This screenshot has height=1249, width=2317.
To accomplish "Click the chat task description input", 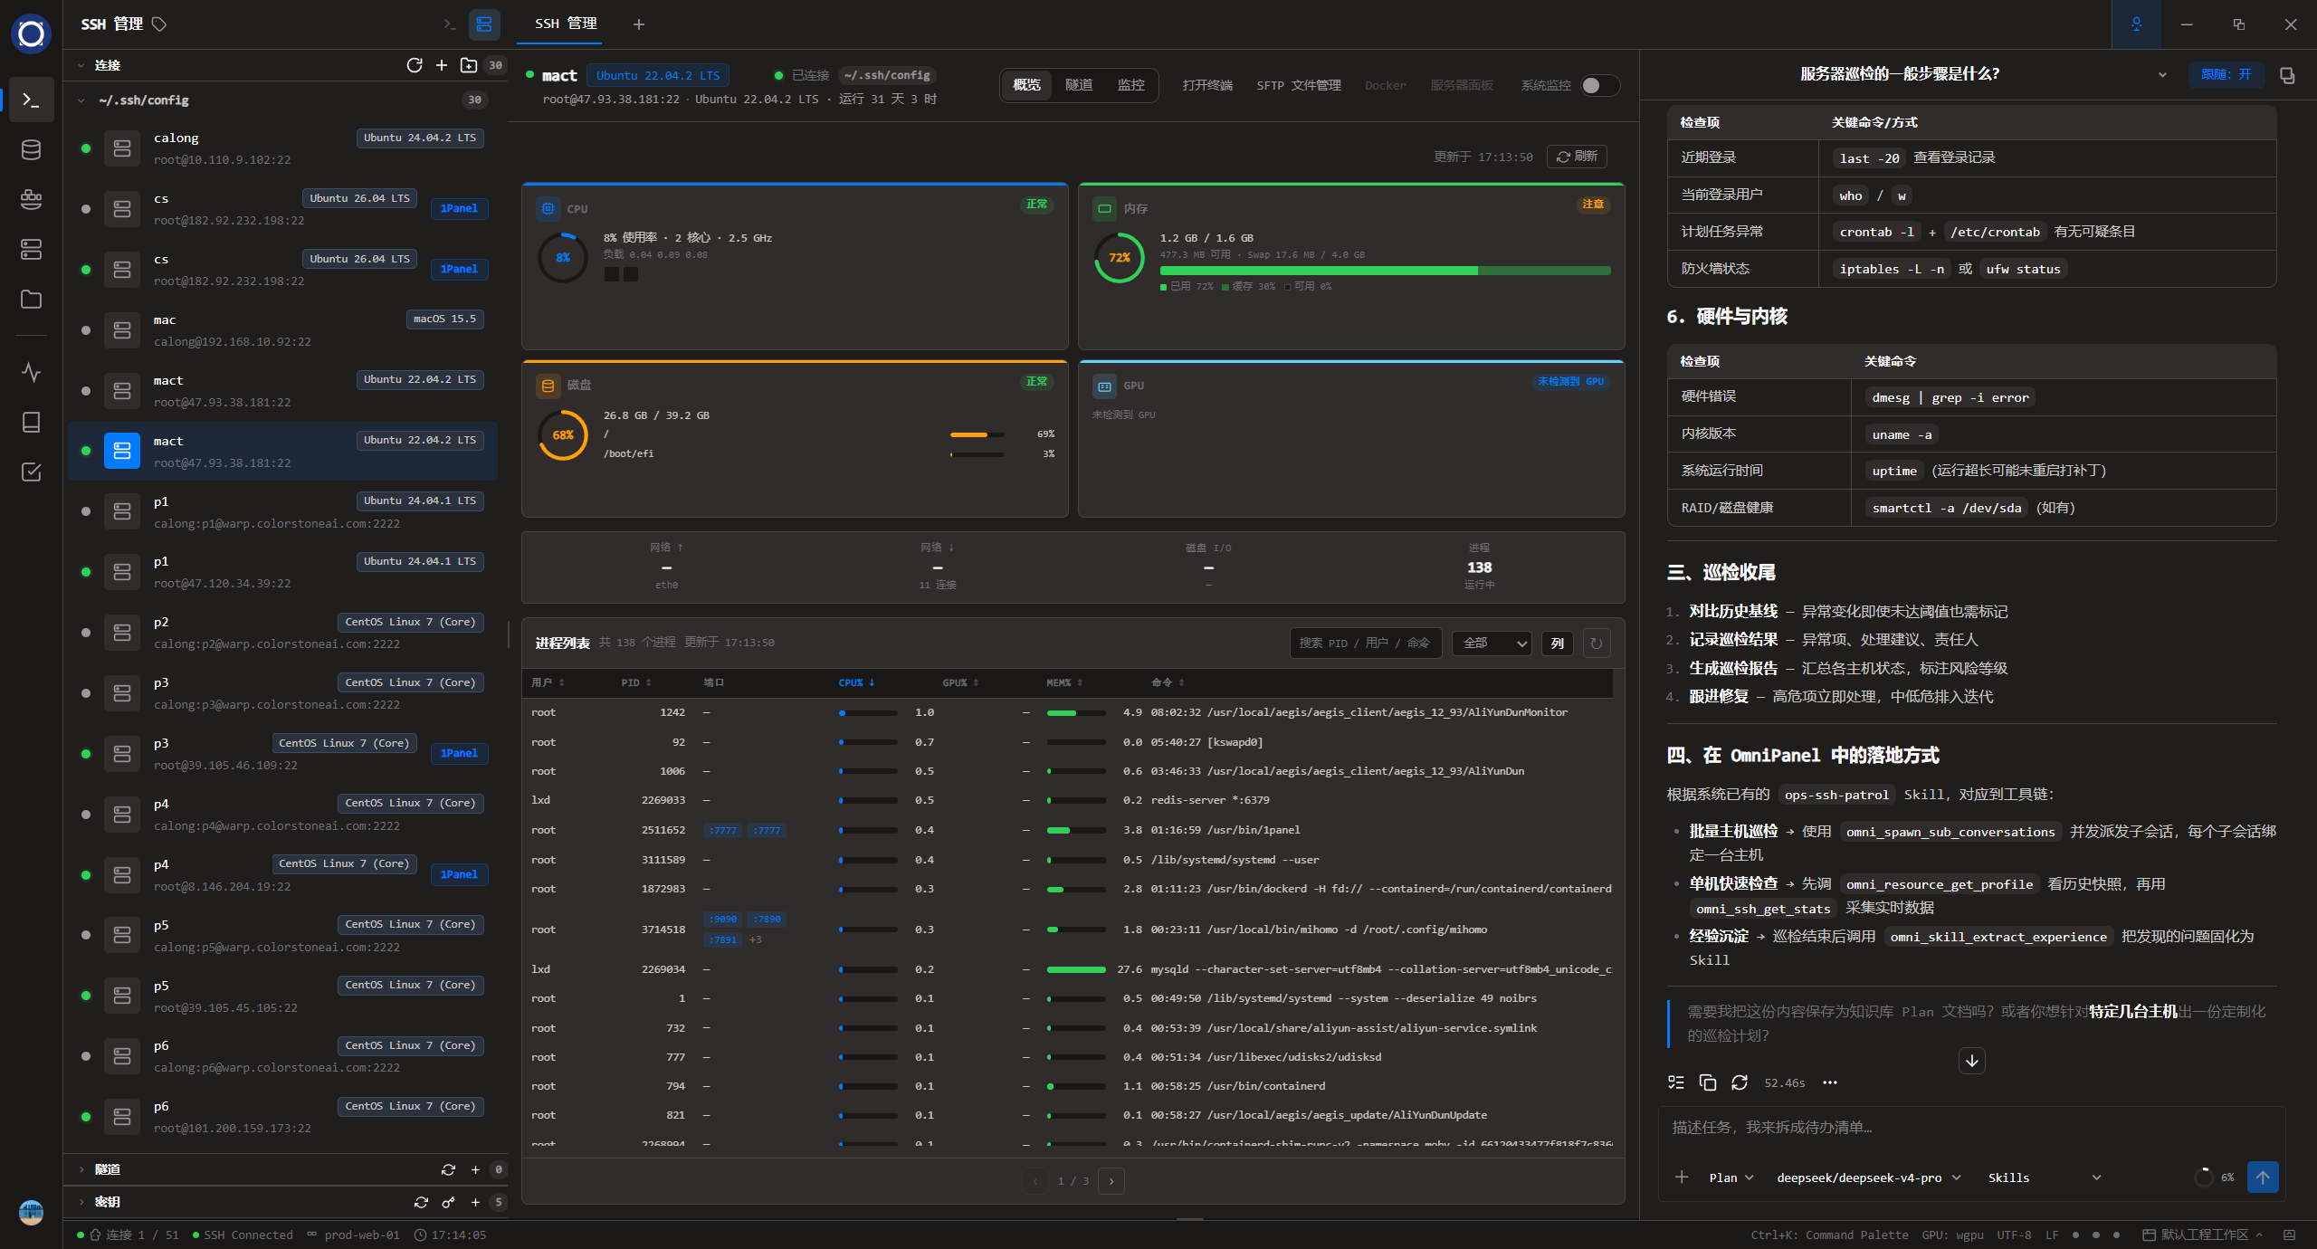I will point(1971,1128).
